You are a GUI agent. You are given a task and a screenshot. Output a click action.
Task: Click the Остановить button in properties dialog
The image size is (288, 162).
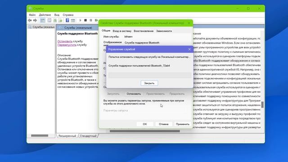pyautogui.click(x=134, y=94)
